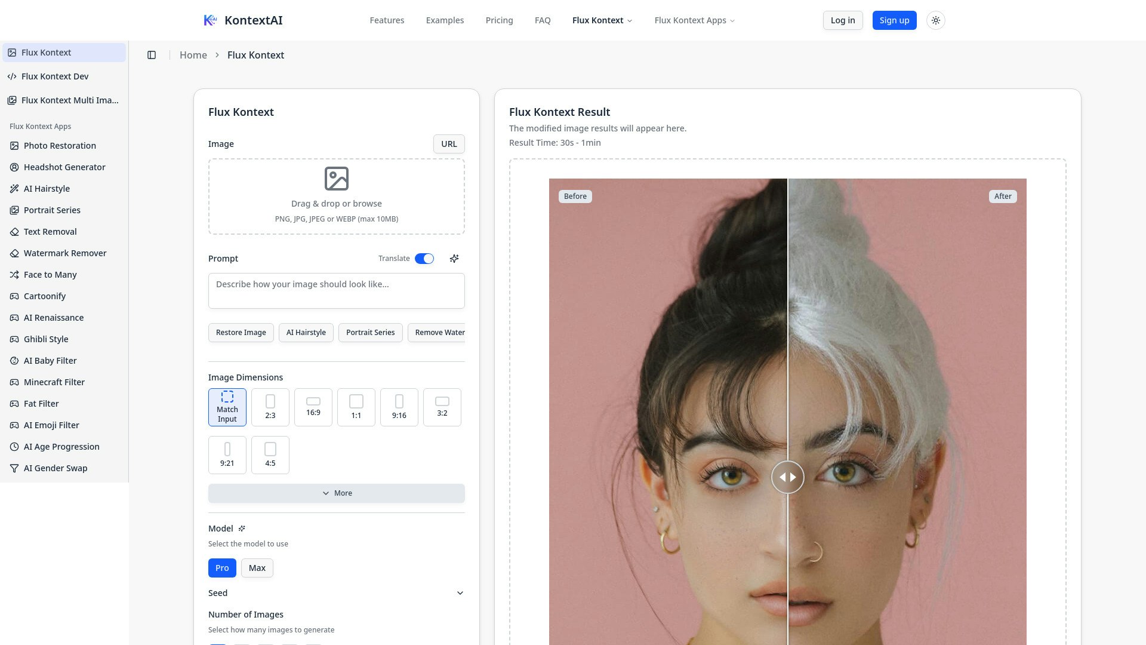
Task: Click the before/after comparison slider handle
Action: 788,477
